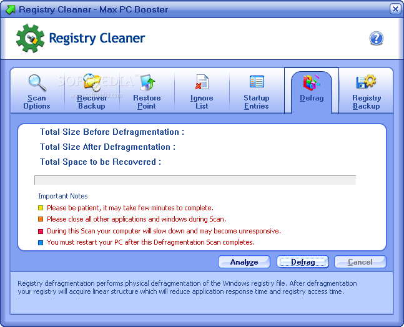Click the Cancel button

360,262
